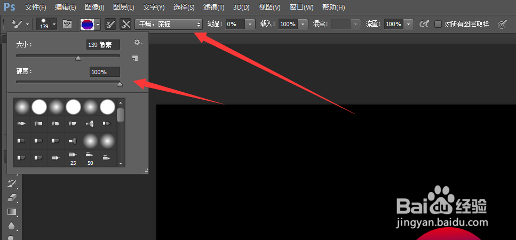The width and height of the screenshot is (516, 240).
Task: Open current brush load options arrow
Action: click(x=98, y=24)
